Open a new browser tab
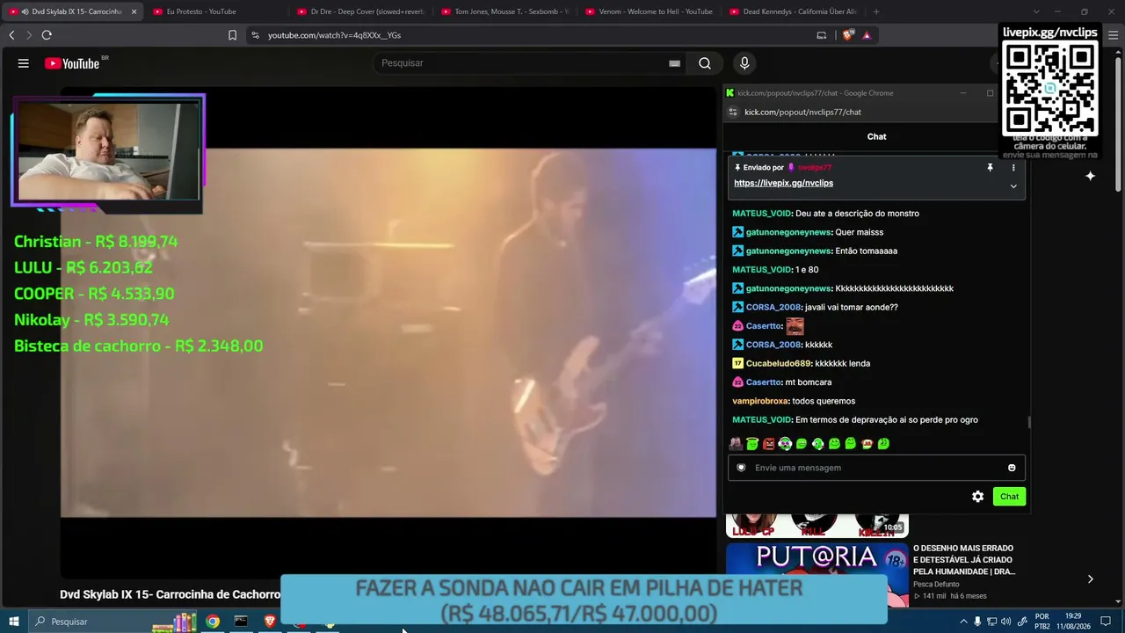The image size is (1125, 633). 876,11
